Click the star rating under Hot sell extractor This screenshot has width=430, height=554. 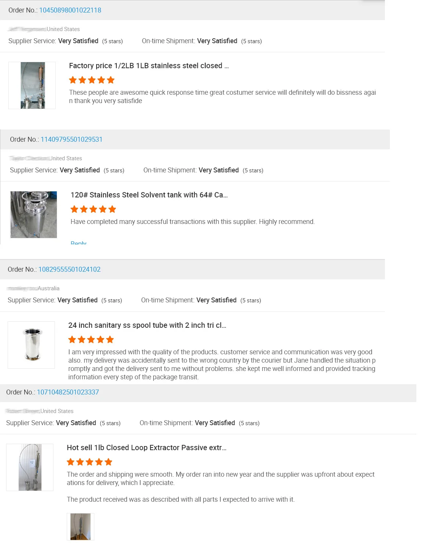coord(89,462)
